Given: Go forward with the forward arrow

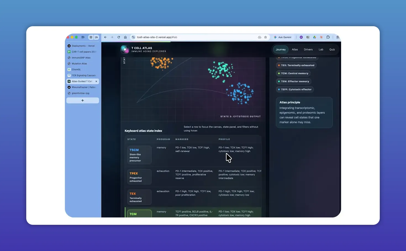Looking at the screenshot, I should click(112, 37).
